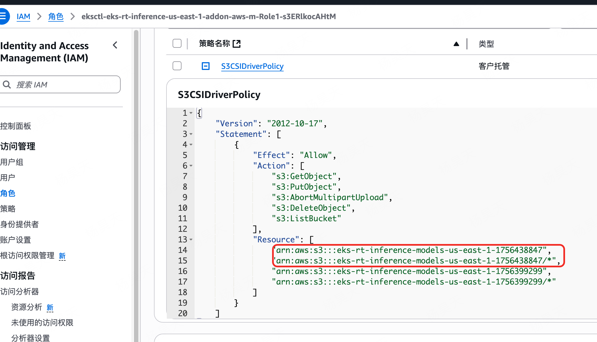Open 账户设置 in the sidebar
Viewport: 597px width, 342px height.
tap(16, 240)
